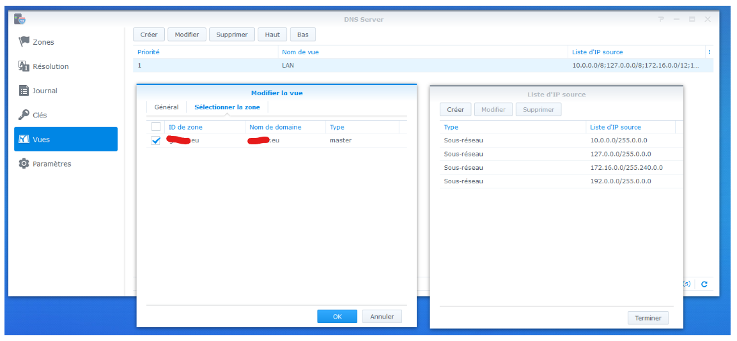
Task: Click the Clés key icon
Action: click(x=24, y=114)
